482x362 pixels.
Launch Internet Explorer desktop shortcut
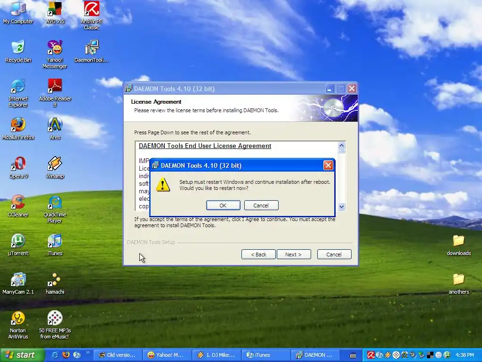pyautogui.click(x=18, y=93)
